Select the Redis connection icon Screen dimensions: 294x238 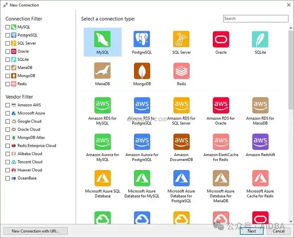click(x=181, y=71)
